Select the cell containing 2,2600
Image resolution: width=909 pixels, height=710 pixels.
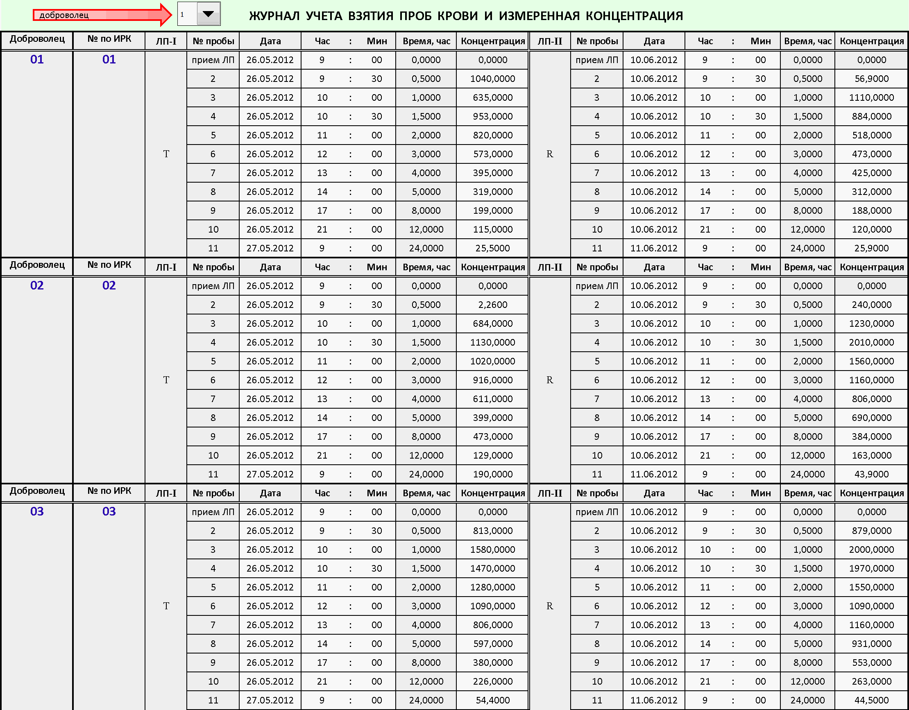point(492,305)
